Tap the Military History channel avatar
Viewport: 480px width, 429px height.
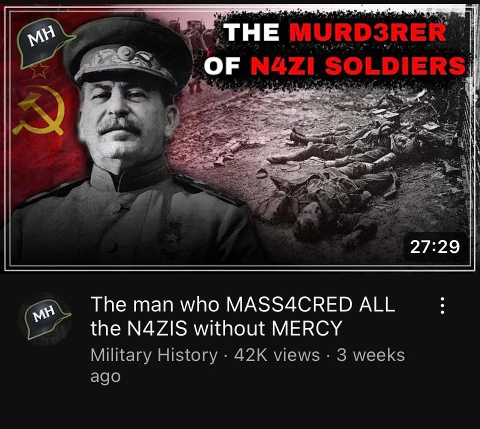[x=45, y=319]
